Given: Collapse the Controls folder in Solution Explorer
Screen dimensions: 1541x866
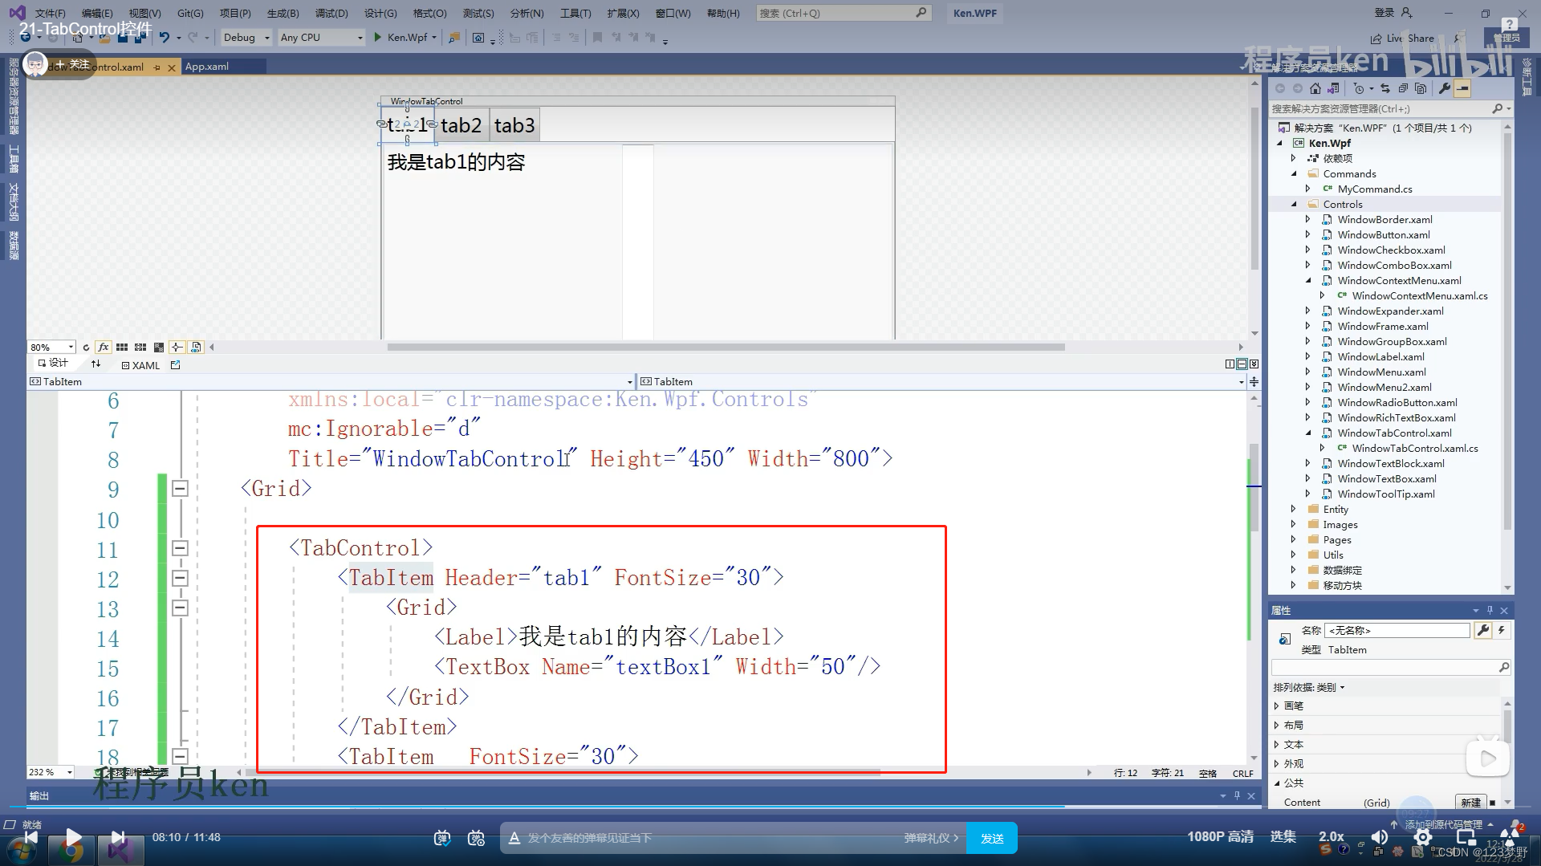Looking at the screenshot, I should pos(1294,205).
